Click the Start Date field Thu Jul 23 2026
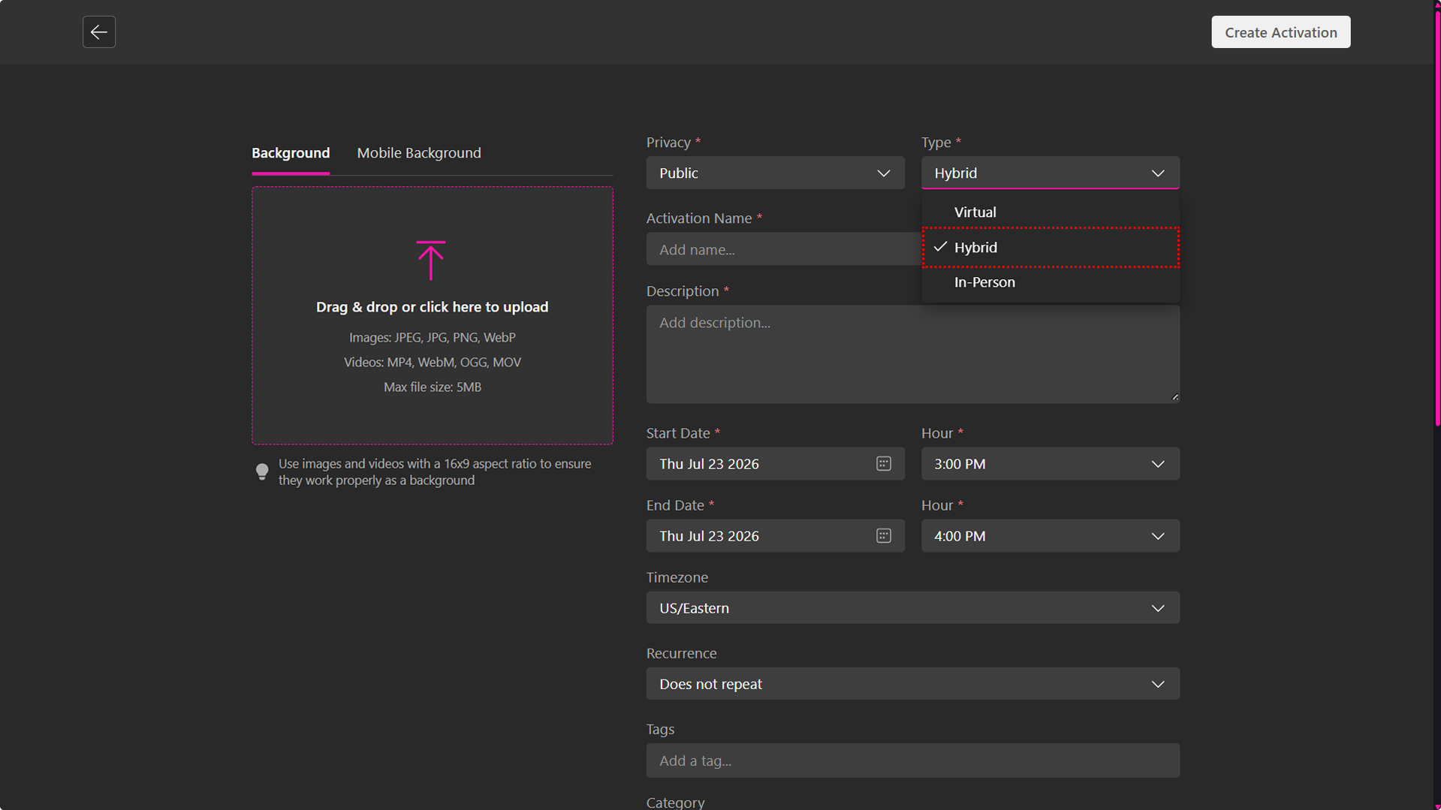The width and height of the screenshot is (1441, 810). click(x=775, y=464)
